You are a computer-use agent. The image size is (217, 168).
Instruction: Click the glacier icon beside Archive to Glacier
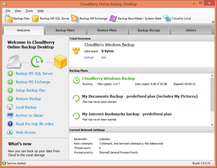[x=10, y=115]
